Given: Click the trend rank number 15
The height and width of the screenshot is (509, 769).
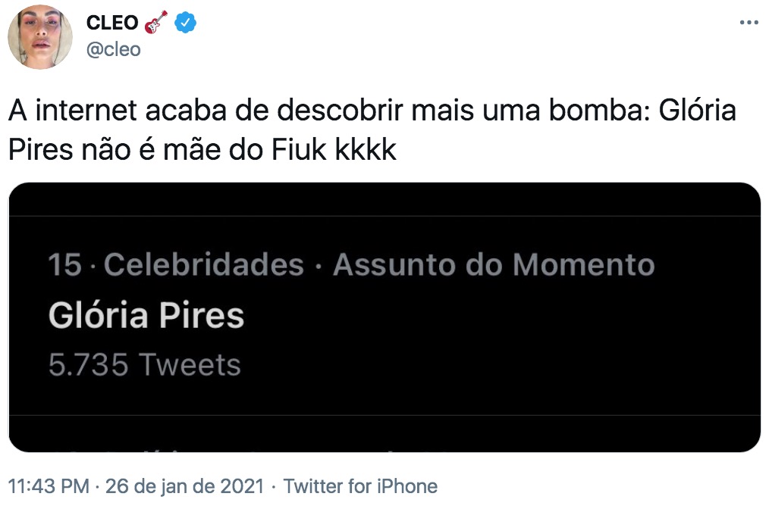Looking at the screenshot, I should 64,265.
